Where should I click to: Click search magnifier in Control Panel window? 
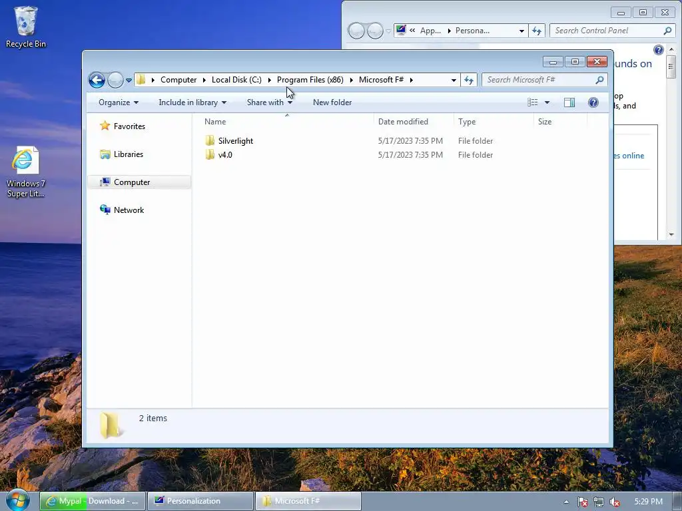pyautogui.click(x=667, y=31)
